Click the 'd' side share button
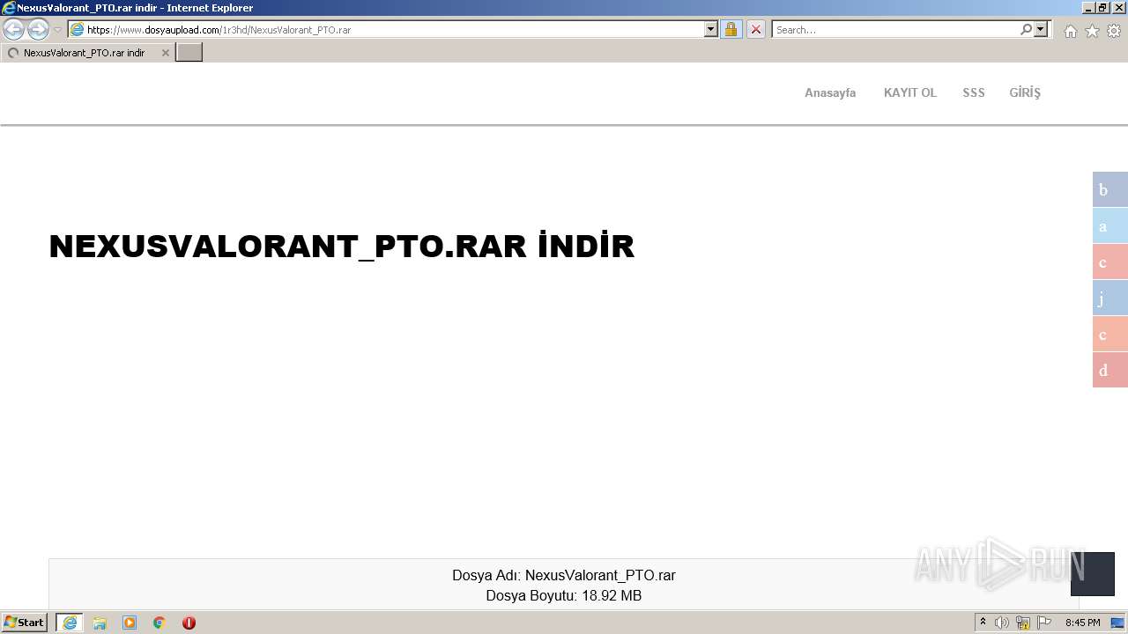This screenshot has width=1128, height=634. coord(1110,370)
